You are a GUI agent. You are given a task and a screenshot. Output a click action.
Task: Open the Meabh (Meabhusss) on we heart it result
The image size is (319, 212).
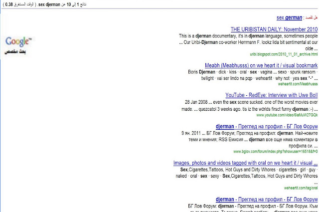[261, 65]
